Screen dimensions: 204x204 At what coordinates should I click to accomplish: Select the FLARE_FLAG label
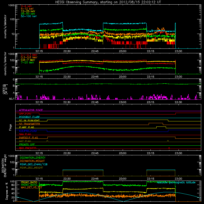(x=27, y=127)
